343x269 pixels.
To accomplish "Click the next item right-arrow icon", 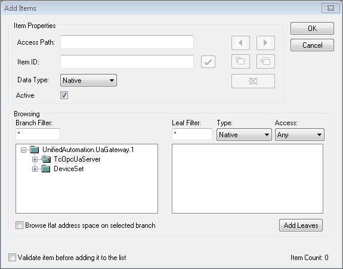I will [265, 43].
